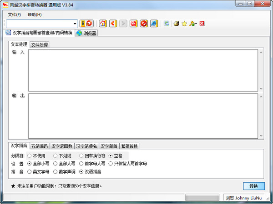273x204 pixels.
Task: Click the red home icon in toolbar
Action: click(103, 24)
